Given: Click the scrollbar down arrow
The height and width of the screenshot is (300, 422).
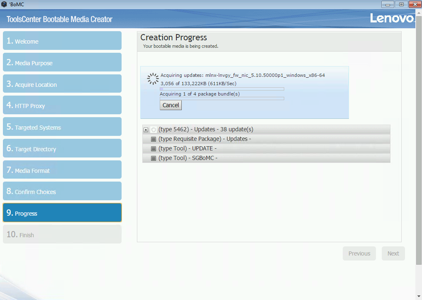Looking at the screenshot, I should pos(419,297).
